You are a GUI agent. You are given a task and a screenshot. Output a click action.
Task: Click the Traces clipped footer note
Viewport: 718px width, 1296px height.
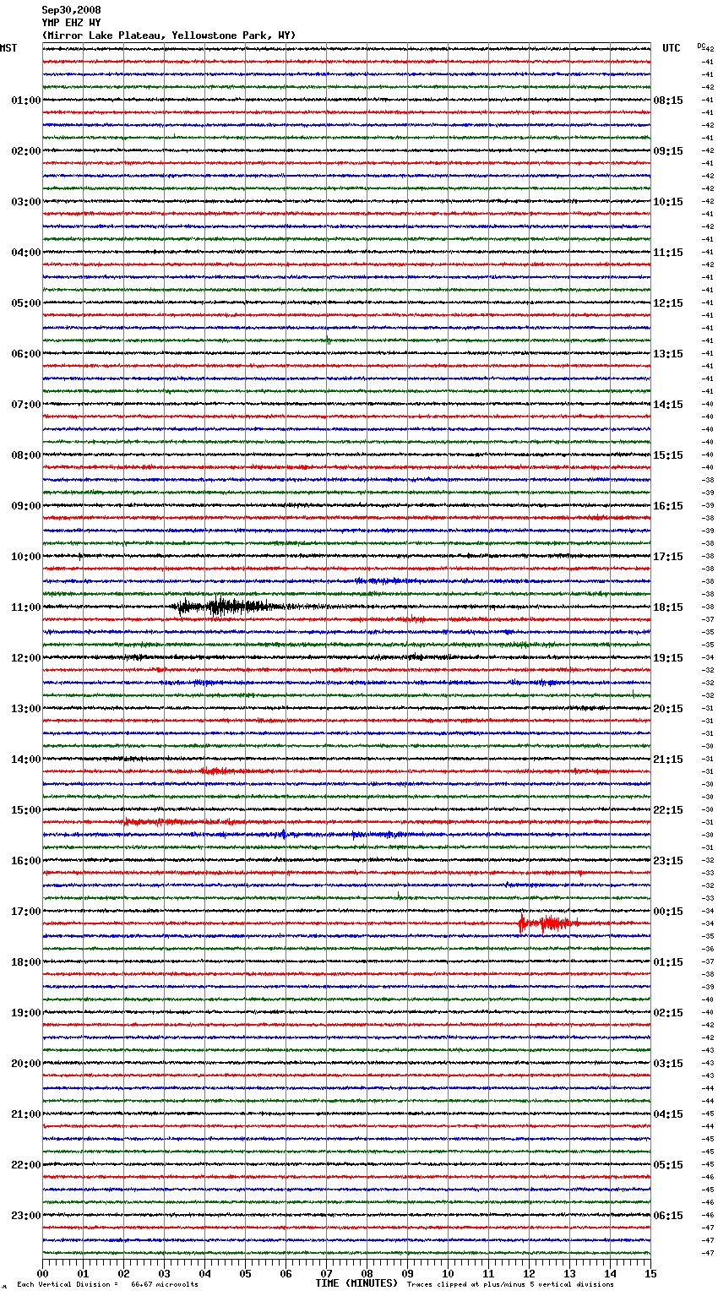(x=511, y=1284)
